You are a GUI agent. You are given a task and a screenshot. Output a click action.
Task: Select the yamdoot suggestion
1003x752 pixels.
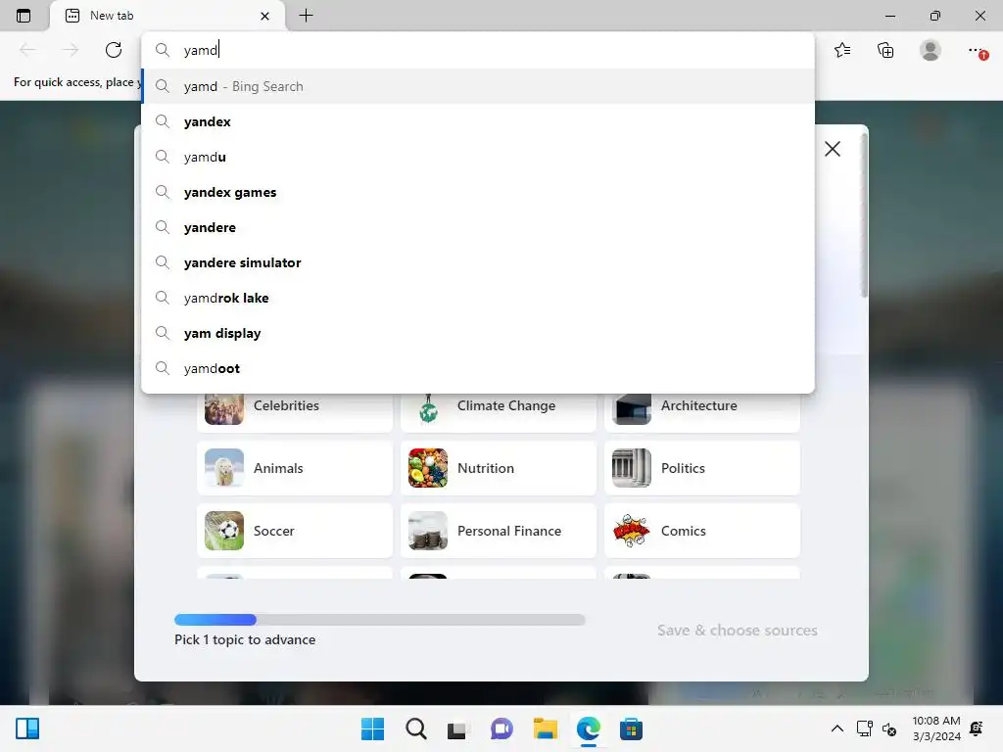click(478, 368)
